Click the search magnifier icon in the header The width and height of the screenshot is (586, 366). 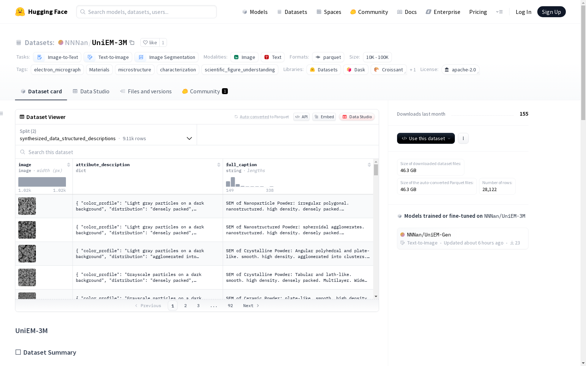click(x=83, y=12)
